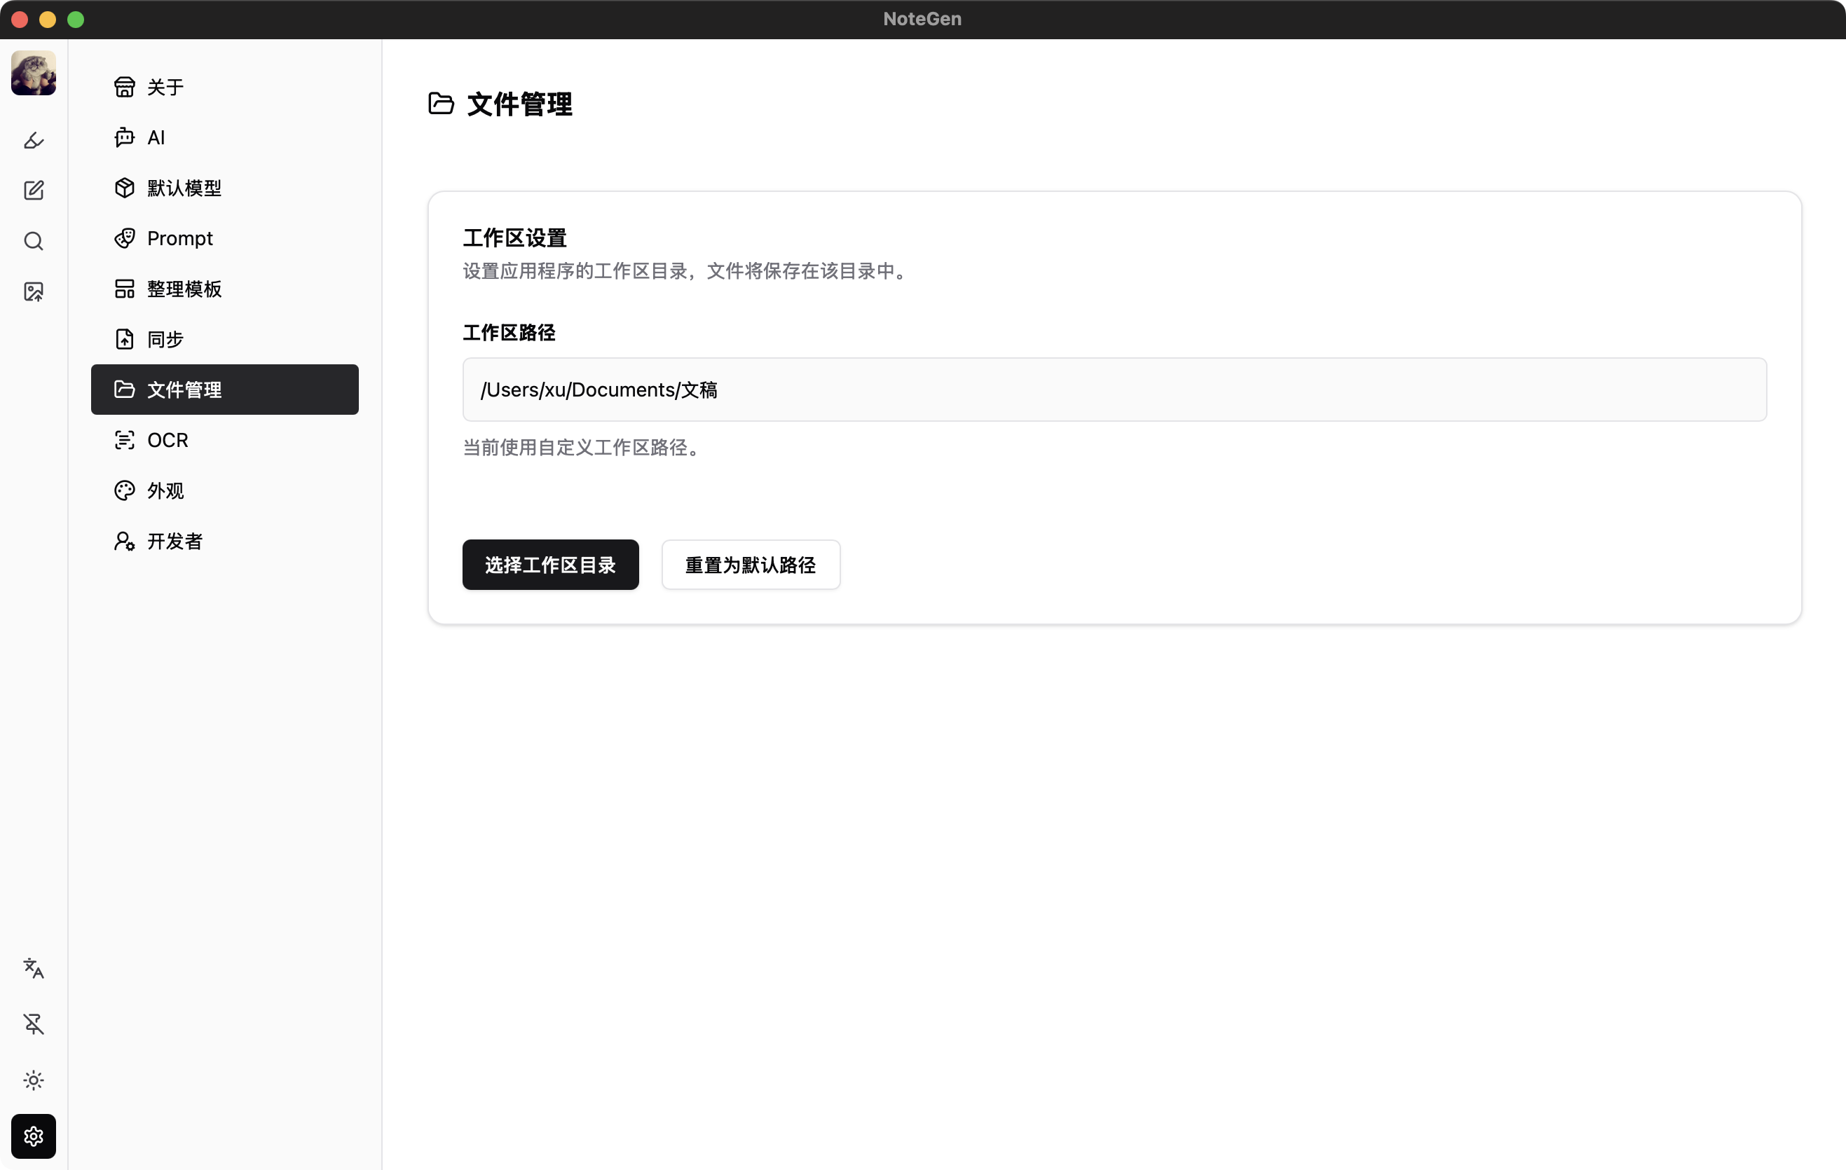Select the 文件管理 sidebar item
The height and width of the screenshot is (1170, 1846).
pos(224,390)
